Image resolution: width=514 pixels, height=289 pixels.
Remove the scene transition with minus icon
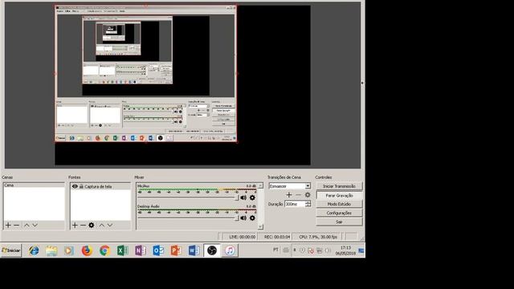coord(298,195)
